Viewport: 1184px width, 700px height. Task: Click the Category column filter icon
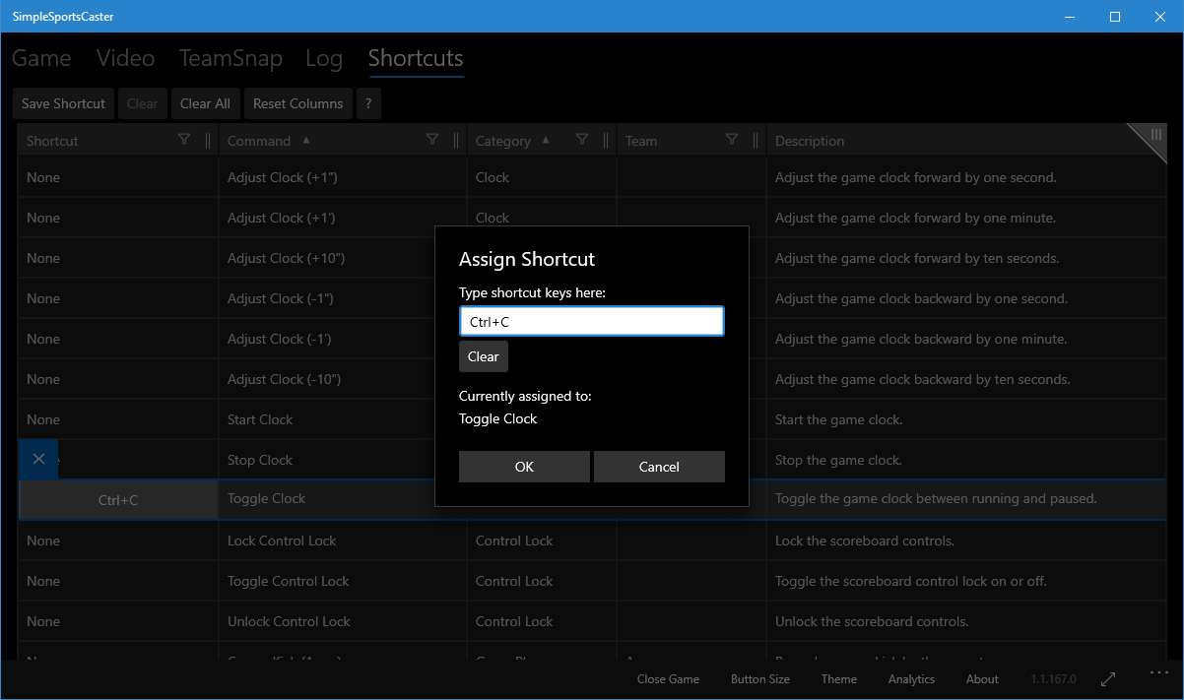tap(582, 140)
